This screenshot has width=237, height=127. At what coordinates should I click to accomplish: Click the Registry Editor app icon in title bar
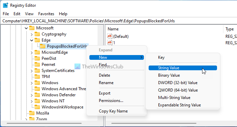click(x=5, y=5)
